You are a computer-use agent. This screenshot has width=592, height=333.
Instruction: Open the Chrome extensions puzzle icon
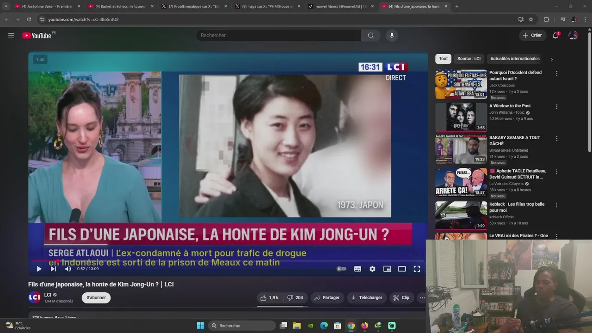coord(547,19)
